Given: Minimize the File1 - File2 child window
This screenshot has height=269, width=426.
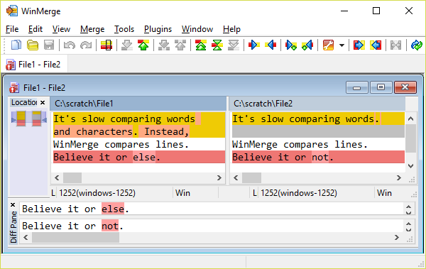Looking at the screenshot, I should tap(356, 87).
